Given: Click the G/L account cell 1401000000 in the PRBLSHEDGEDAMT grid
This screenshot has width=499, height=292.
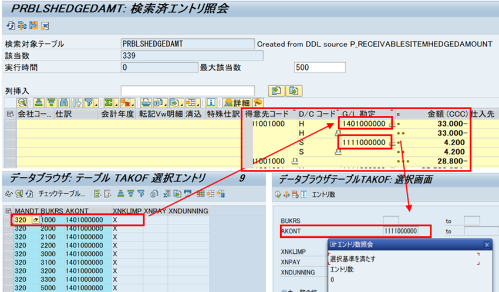Looking at the screenshot, I should point(365,124).
